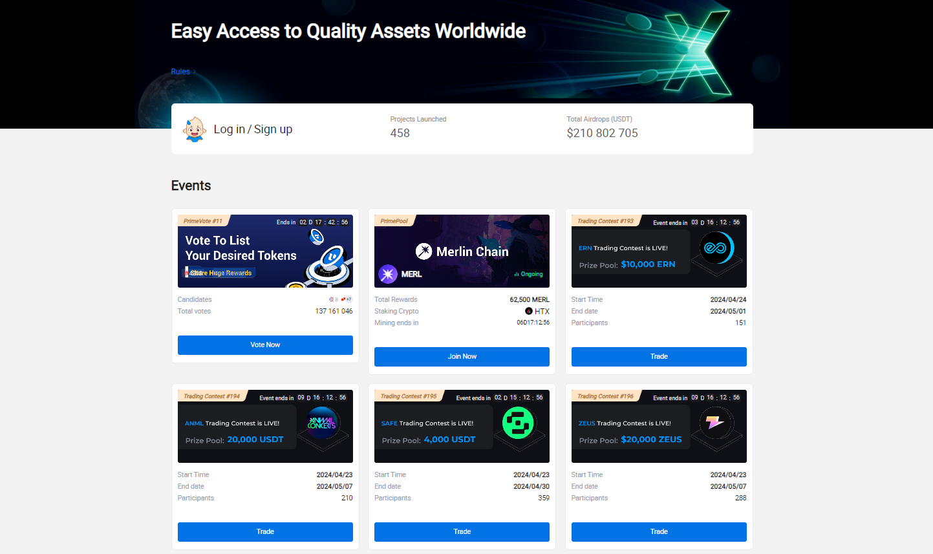Image resolution: width=933 pixels, height=554 pixels.
Task: Click the PrimePool tag label
Action: tap(394, 221)
